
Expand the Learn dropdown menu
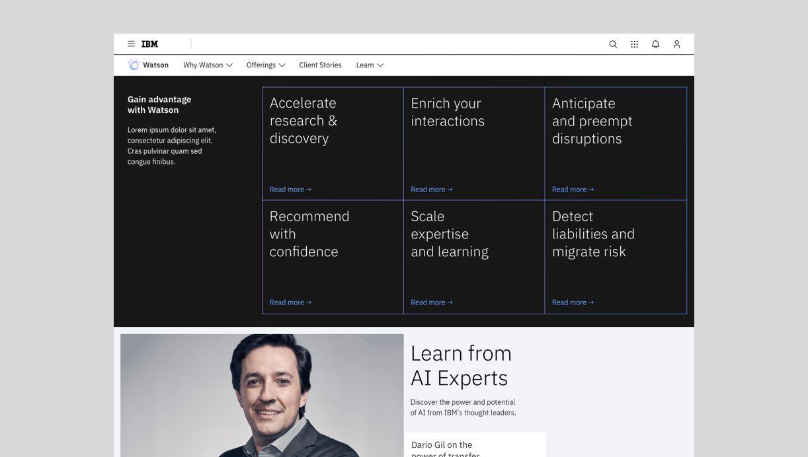pyautogui.click(x=370, y=65)
